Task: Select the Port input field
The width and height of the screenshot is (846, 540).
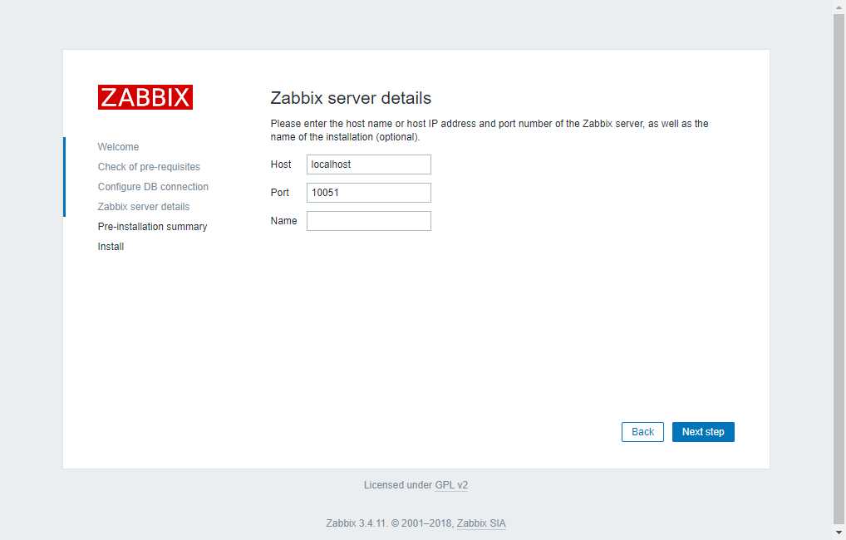Action: [368, 193]
